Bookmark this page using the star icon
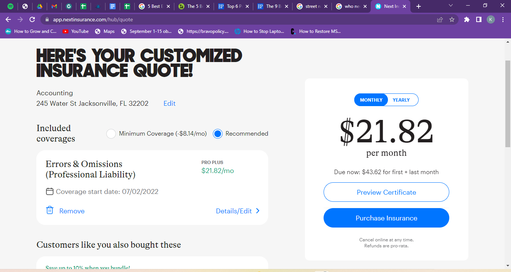The height and width of the screenshot is (272, 511). 452,19
